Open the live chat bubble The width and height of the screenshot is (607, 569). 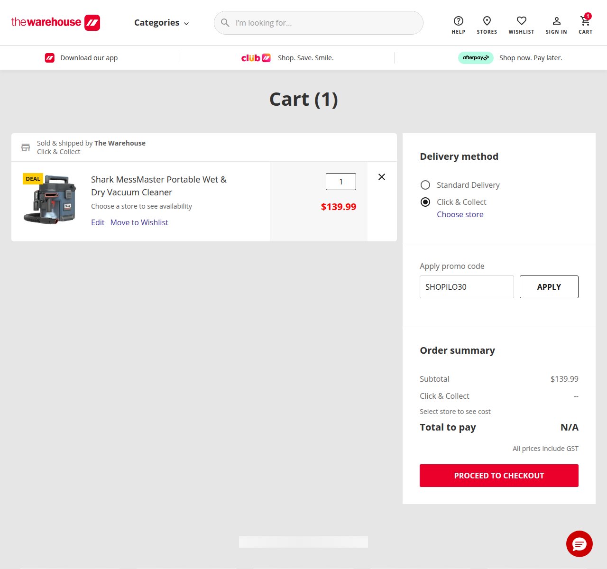[579, 544]
